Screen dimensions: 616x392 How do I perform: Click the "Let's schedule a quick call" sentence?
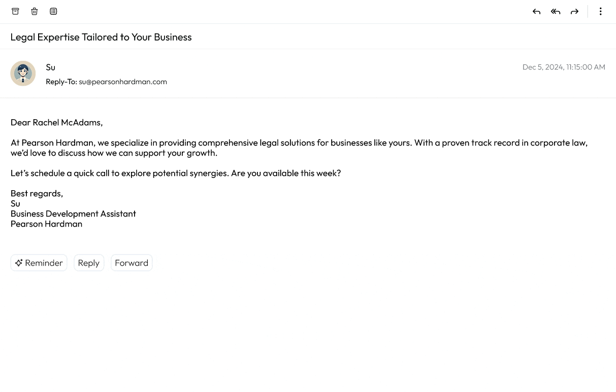176,173
